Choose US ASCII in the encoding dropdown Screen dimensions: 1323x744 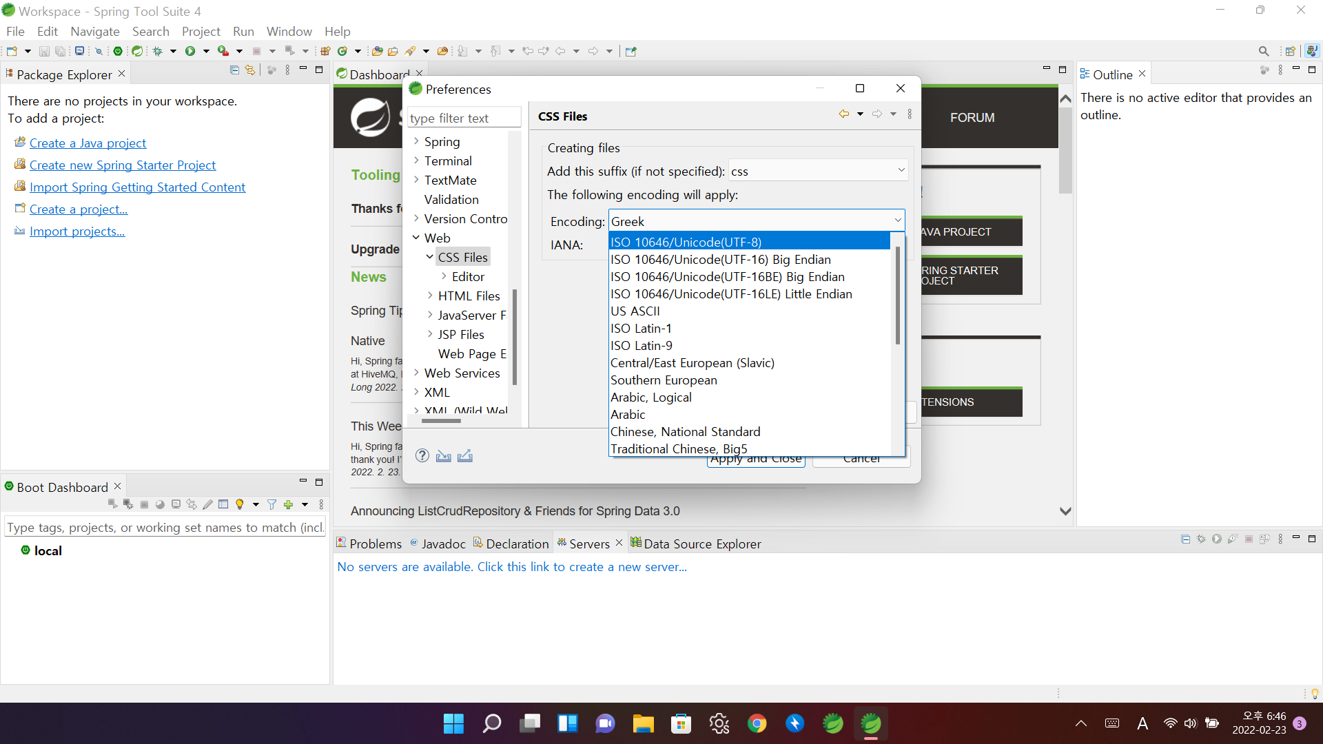tap(635, 311)
